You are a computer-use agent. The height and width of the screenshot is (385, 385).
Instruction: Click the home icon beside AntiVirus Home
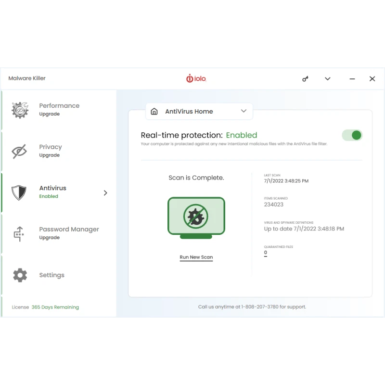coord(154,111)
